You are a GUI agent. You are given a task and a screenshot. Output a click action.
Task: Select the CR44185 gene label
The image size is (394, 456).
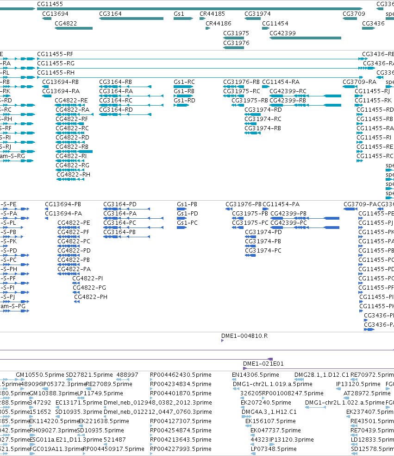212,13
